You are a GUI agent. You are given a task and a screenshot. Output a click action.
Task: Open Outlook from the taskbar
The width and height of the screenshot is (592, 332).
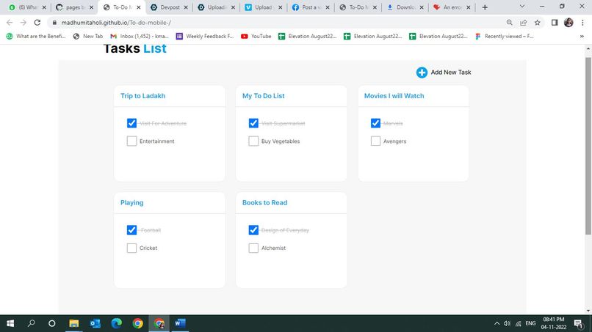(x=95, y=323)
